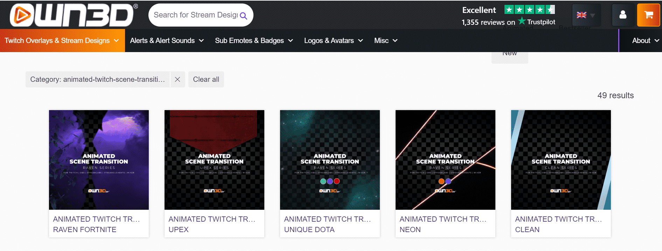Viewport: 662px width, 251px height.
Task: Open the Neon transition thumbnail
Action: coord(445,160)
